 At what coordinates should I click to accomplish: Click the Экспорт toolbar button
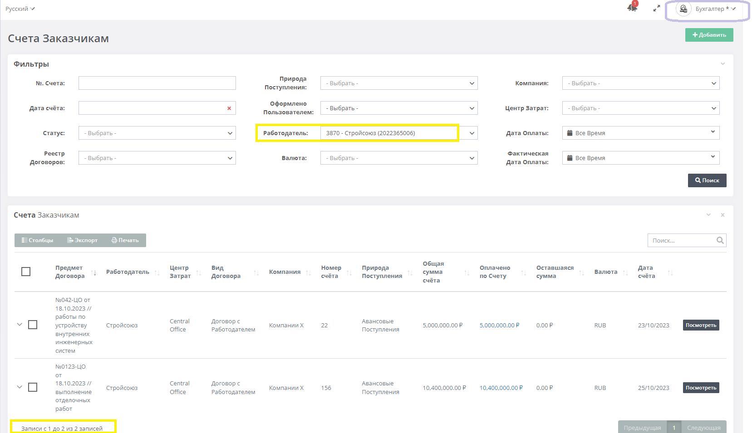83,240
